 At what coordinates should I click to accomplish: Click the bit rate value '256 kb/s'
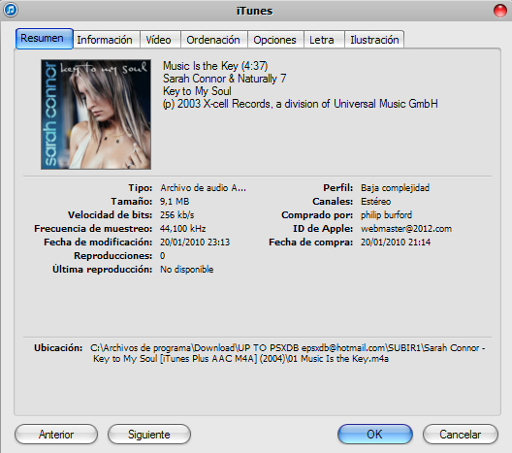pos(177,215)
